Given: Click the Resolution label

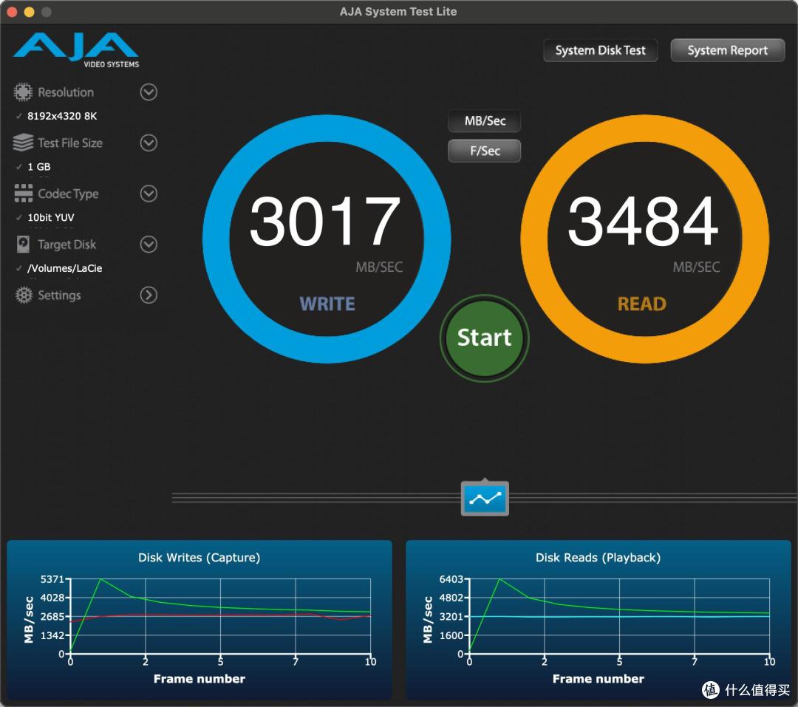Looking at the screenshot, I should point(66,92).
